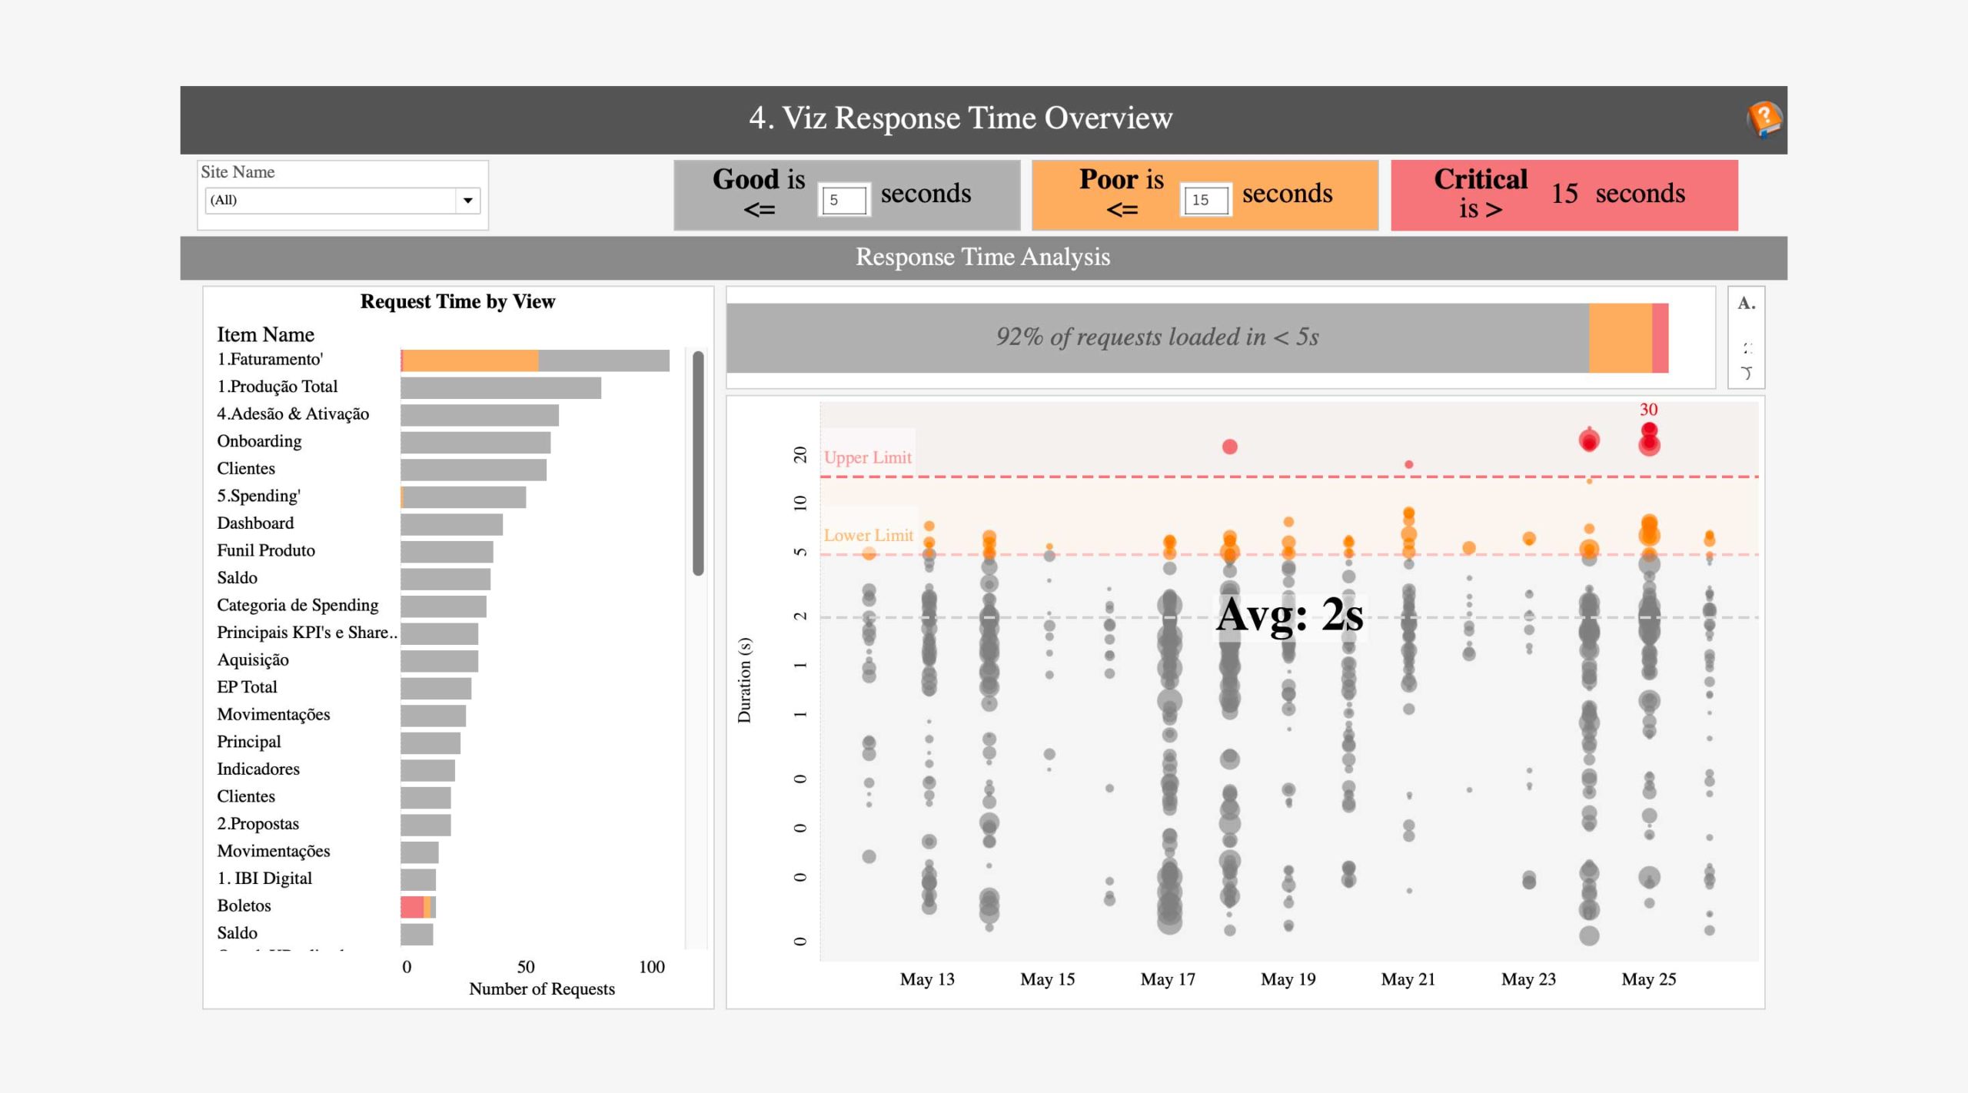
Task: Click the orange lower-limit dot near May 12
Action: coord(869,553)
